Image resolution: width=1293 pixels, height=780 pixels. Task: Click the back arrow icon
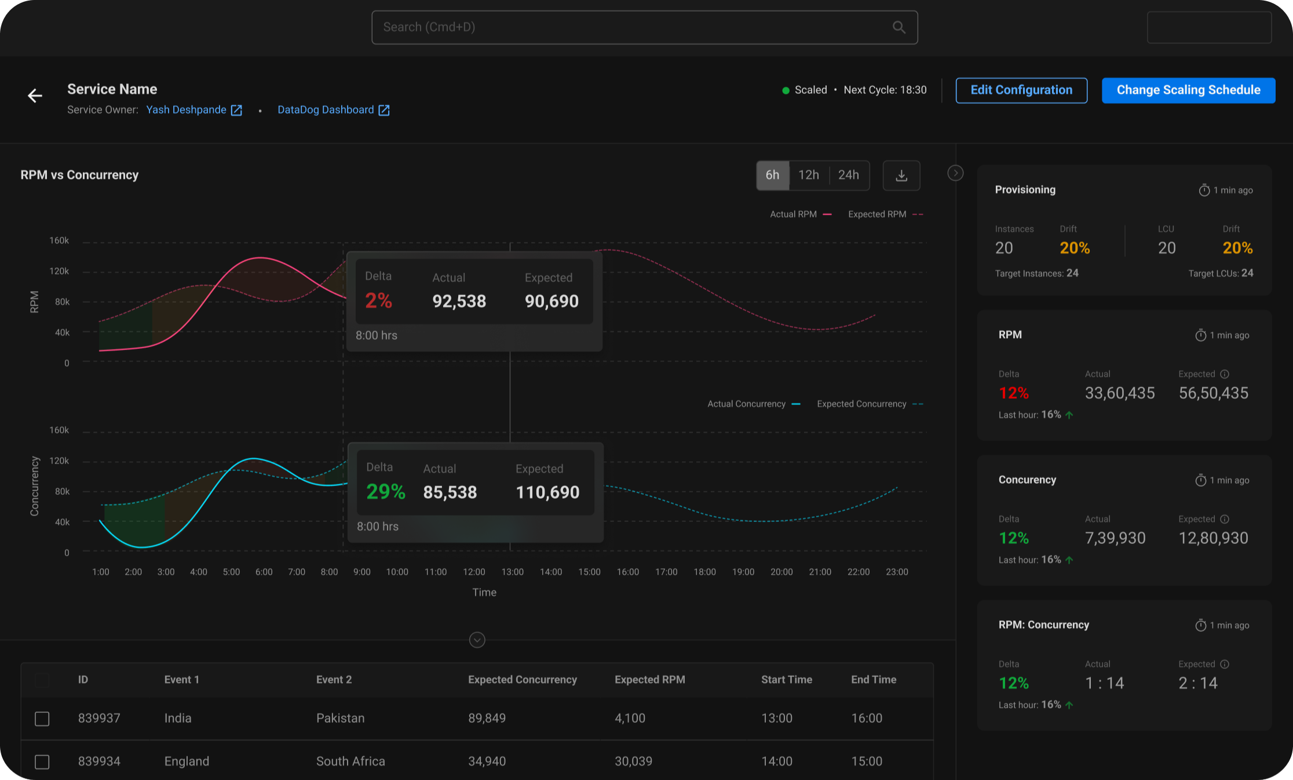pyautogui.click(x=35, y=95)
